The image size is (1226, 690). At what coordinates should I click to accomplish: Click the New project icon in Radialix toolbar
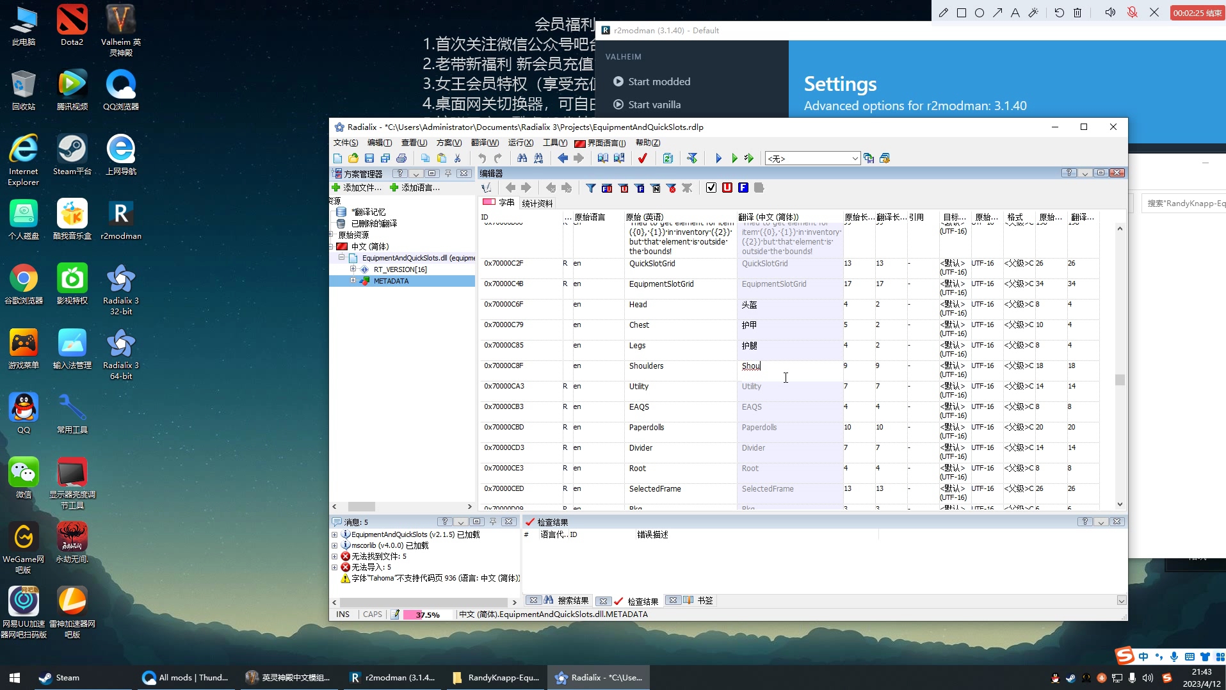337,158
